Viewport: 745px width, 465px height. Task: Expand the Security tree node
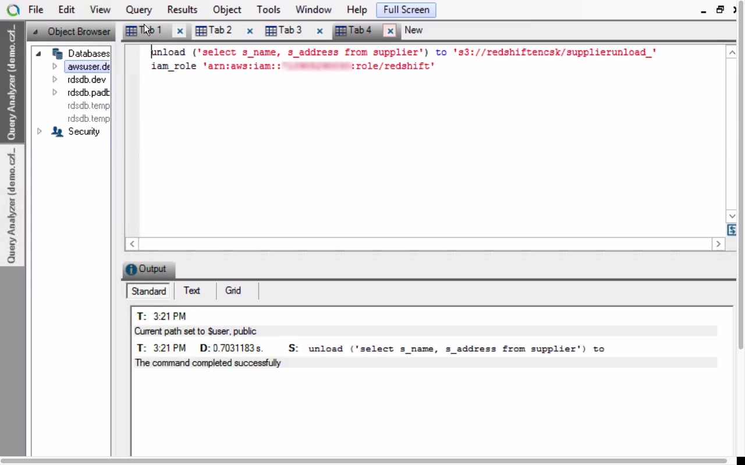click(x=40, y=131)
